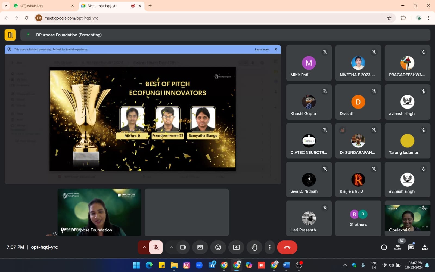Open the activities icon
The height and width of the screenshot is (272, 435).
[x=425, y=247]
